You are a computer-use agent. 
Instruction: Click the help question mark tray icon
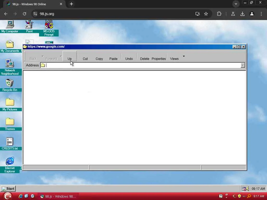pyautogui.click(x=221, y=196)
